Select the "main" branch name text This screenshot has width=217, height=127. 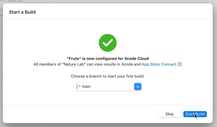click(86, 87)
